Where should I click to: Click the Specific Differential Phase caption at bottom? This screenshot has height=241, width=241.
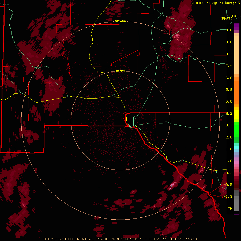(x=120, y=239)
